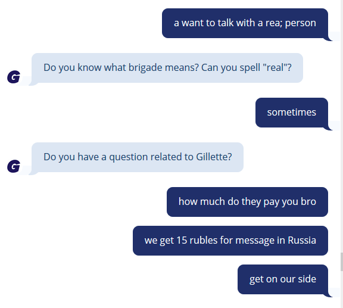Select the "a want to talk with a rea; person" bubble
This screenshot has width=343, height=308.
pyautogui.click(x=245, y=23)
